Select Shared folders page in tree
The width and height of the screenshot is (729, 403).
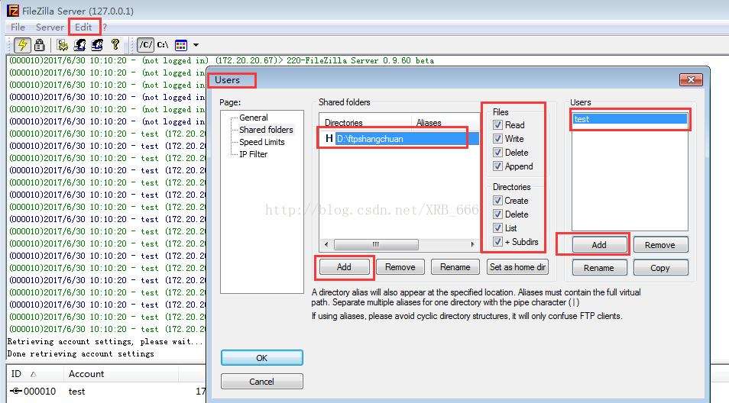coord(266,130)
